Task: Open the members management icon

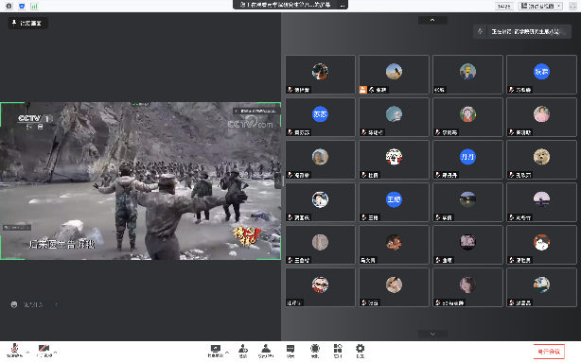Action: point(266,351)
